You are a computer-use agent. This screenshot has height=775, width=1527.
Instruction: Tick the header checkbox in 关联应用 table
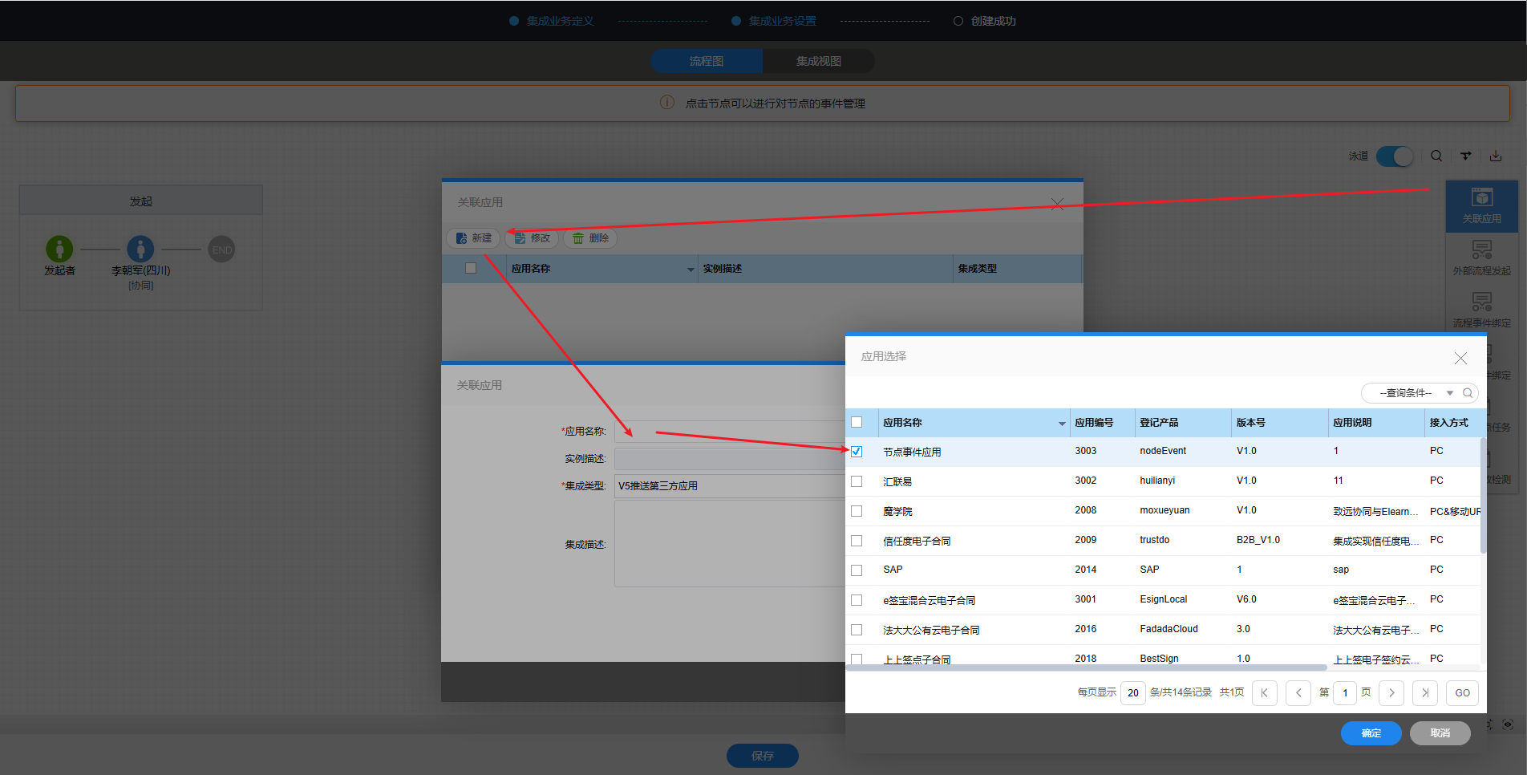(x=471, y=268)
